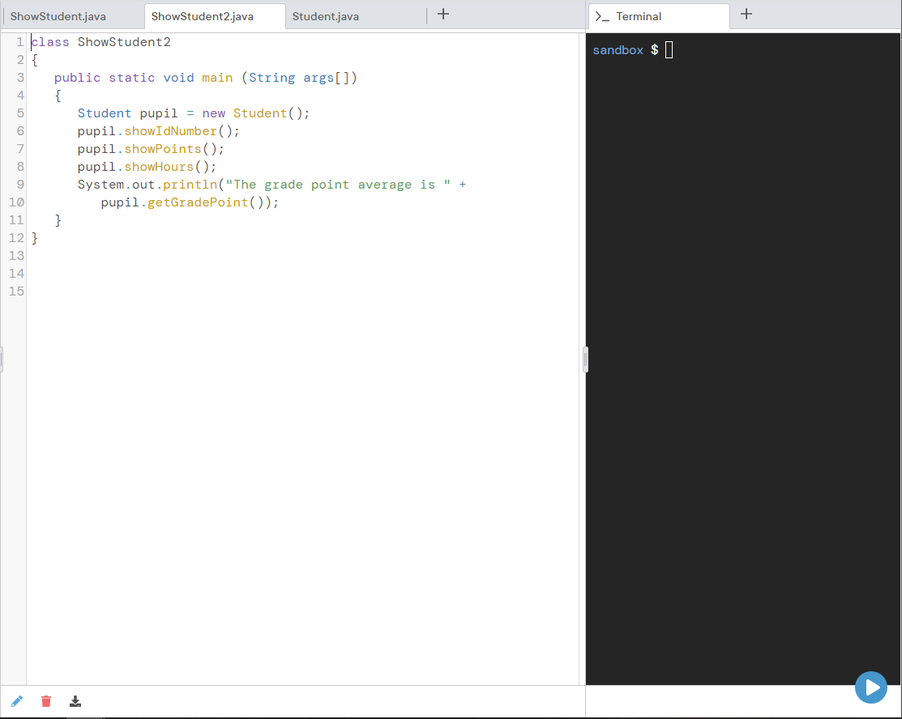Run the program with the blue play button
The height and width of the screenshot is (719, 902).
point(871,687)
